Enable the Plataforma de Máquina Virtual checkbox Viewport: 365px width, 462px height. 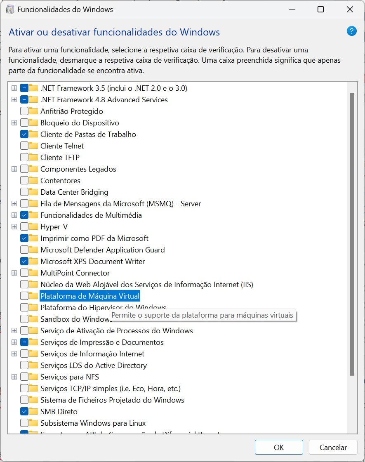click(24, 296)
